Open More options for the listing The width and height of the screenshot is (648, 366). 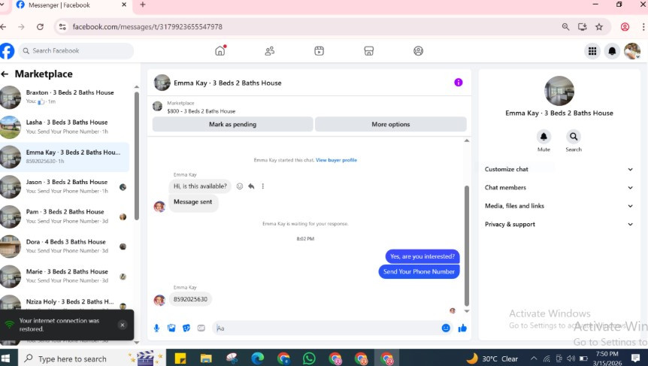pyautogui.click(x=391, y=124)
